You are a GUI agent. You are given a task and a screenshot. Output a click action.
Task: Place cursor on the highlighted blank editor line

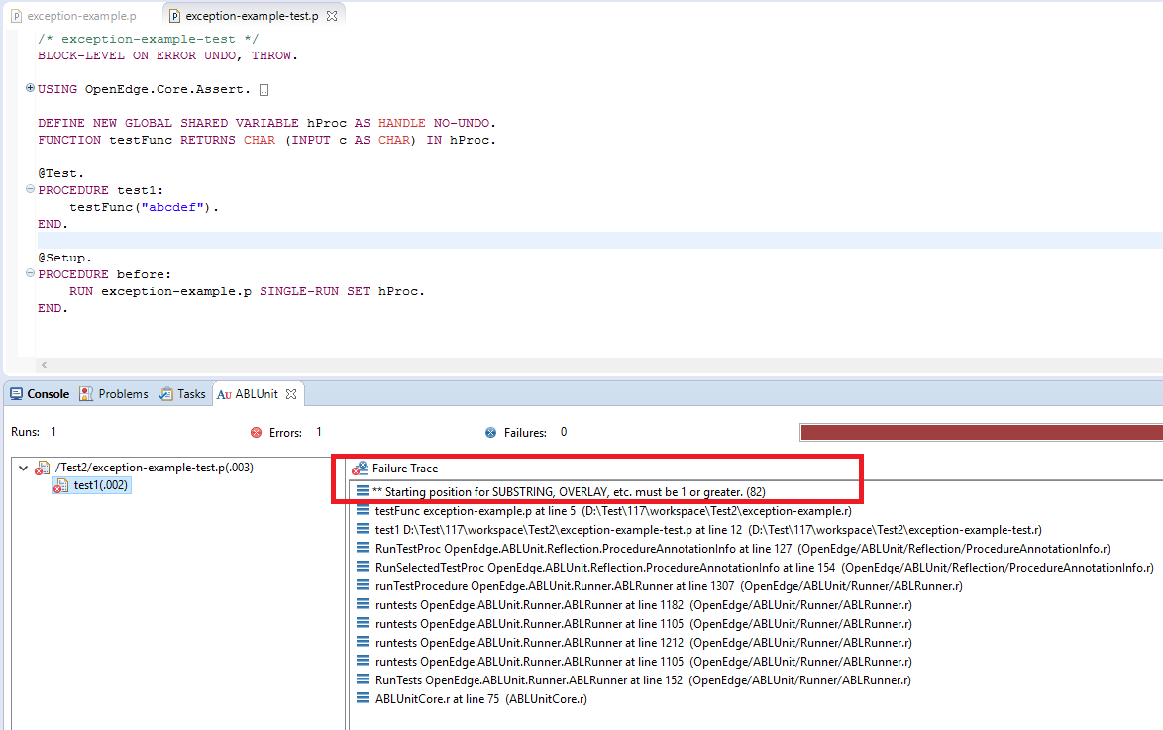[599, 241]
